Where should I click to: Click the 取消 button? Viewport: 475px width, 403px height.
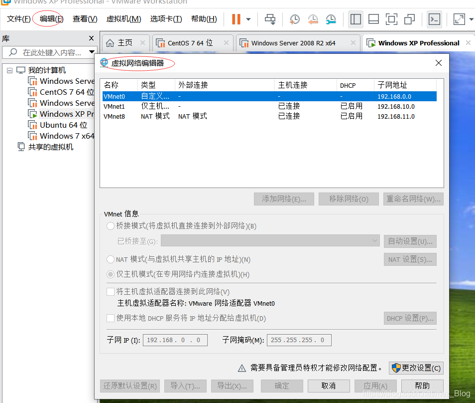[329, 386]
